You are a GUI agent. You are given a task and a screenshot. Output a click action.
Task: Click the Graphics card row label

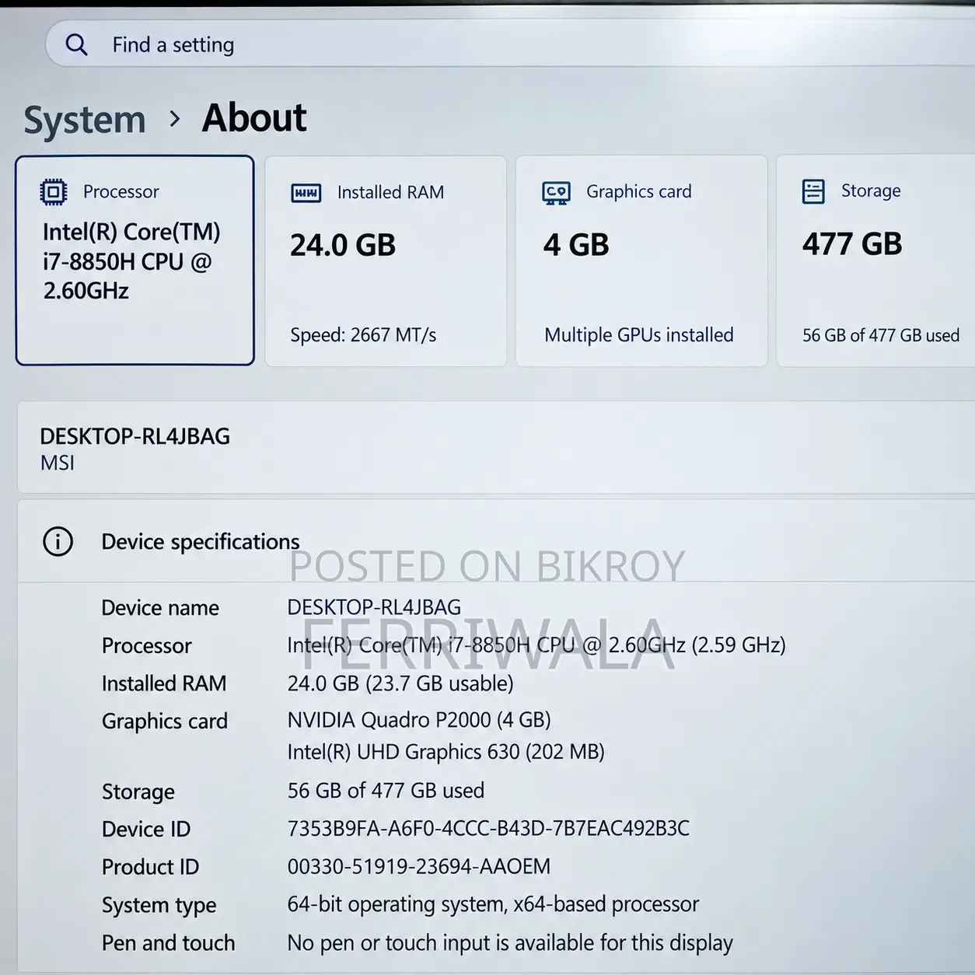[165, 722]
